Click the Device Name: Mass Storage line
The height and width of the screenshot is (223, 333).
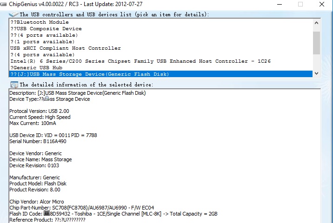click(40, 159)
